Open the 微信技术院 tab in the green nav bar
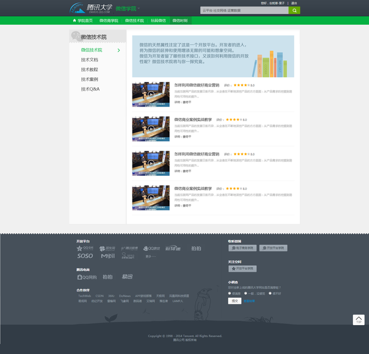The height and width of the screenshot is (354, 369). [x=134, y=21]
